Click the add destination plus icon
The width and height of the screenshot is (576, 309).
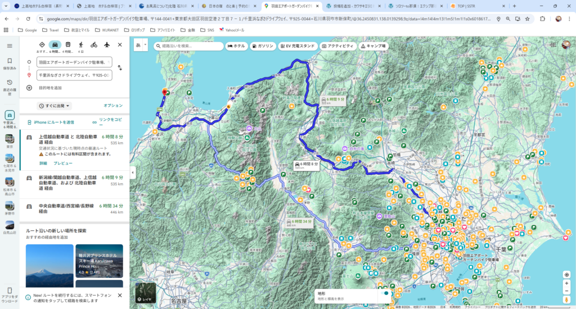click(29, 88)
